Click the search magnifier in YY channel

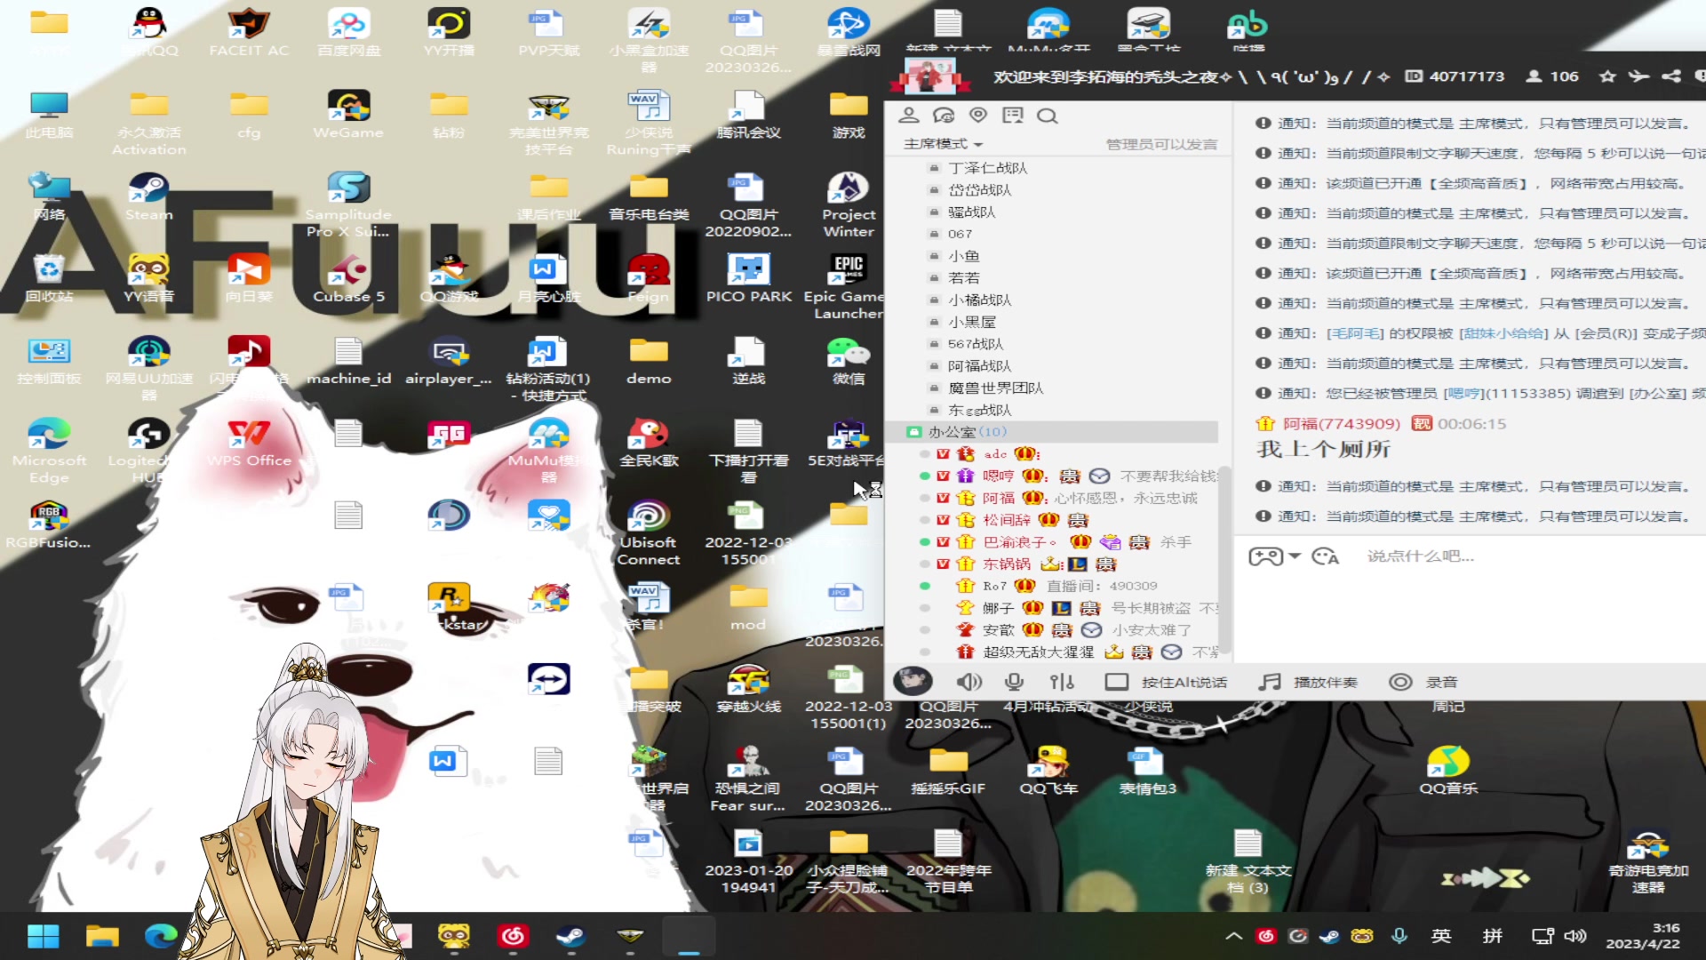pos(1048,116)
